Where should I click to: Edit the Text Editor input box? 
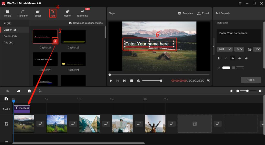coord(239,36)
